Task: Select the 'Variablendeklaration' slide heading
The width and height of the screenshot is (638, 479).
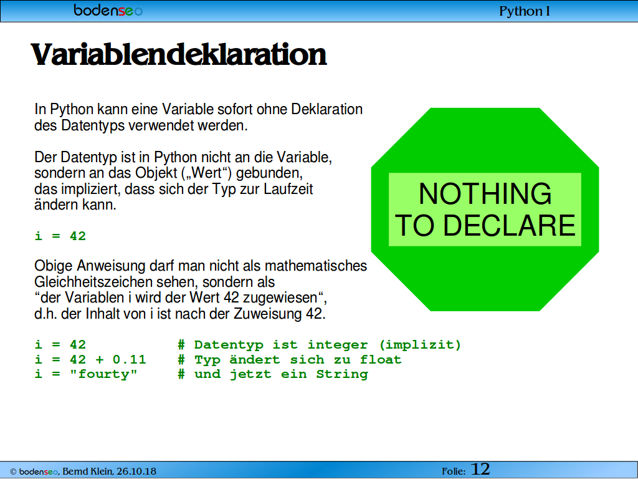Action: coord(179,54)
